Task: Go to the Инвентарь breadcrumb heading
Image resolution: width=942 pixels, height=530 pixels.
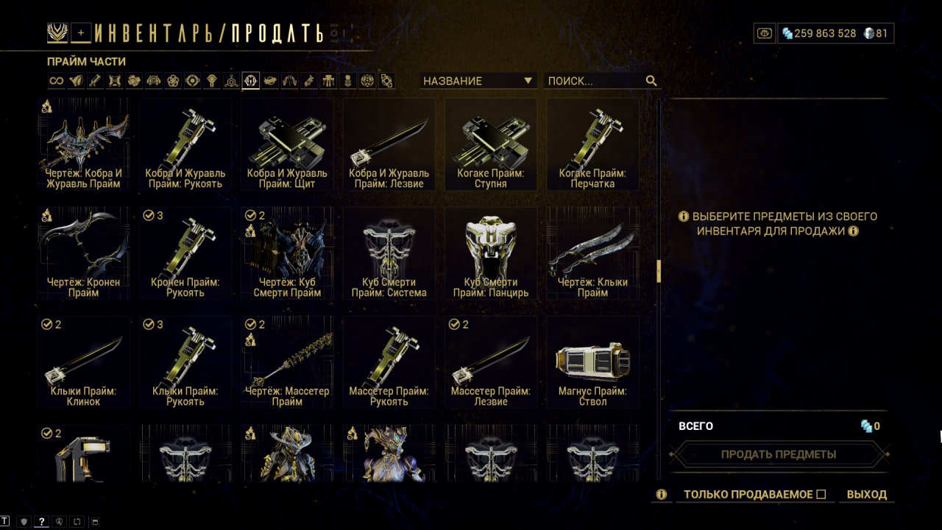Action: point(159,33)
